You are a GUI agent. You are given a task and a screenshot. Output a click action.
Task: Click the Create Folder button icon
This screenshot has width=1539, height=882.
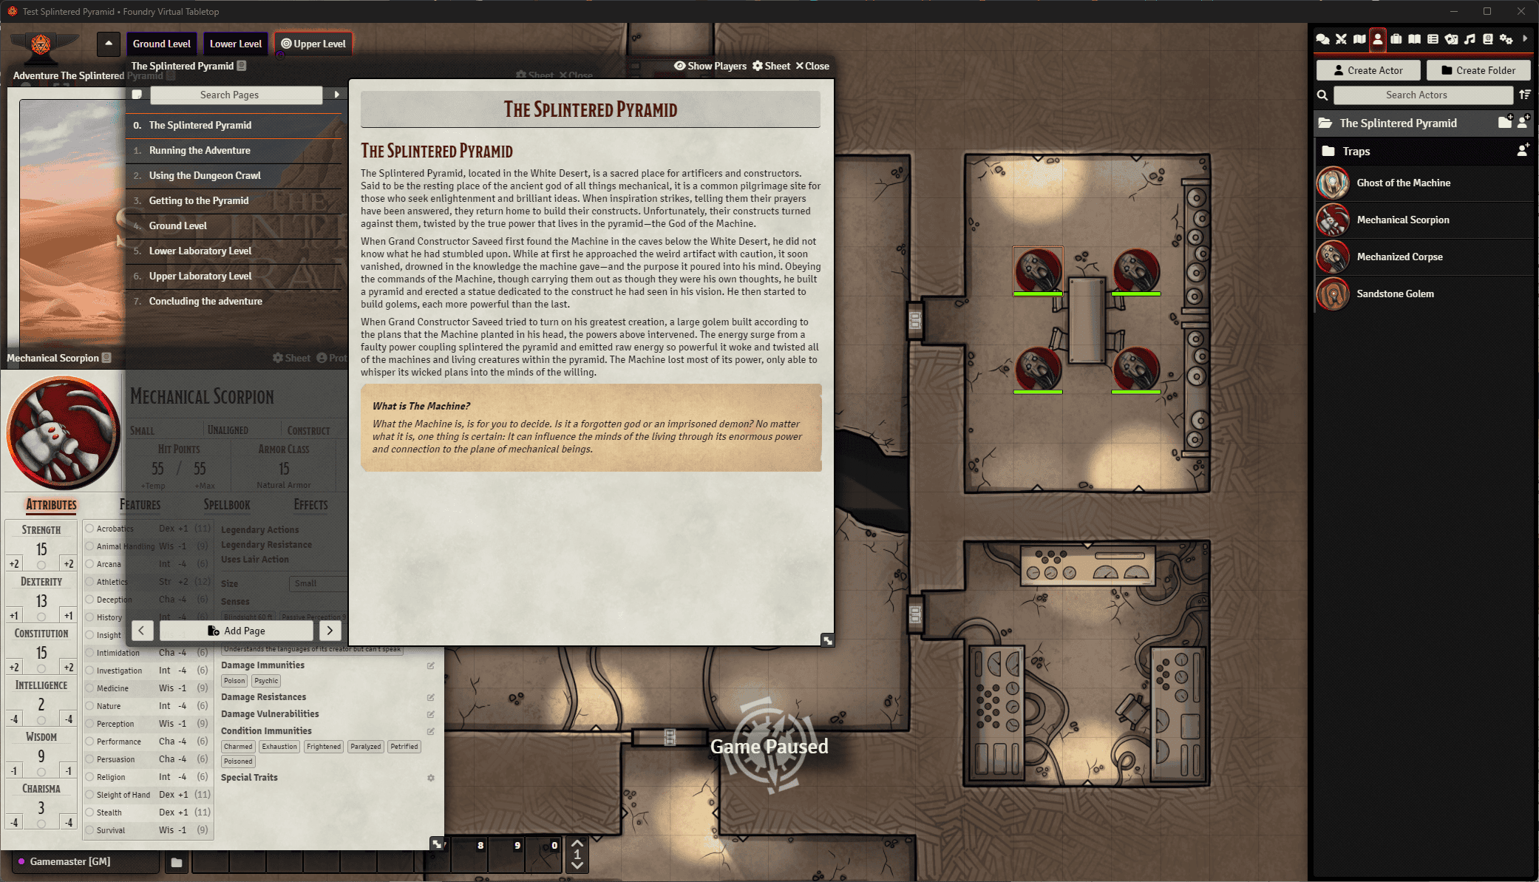tap(1447, 71)
